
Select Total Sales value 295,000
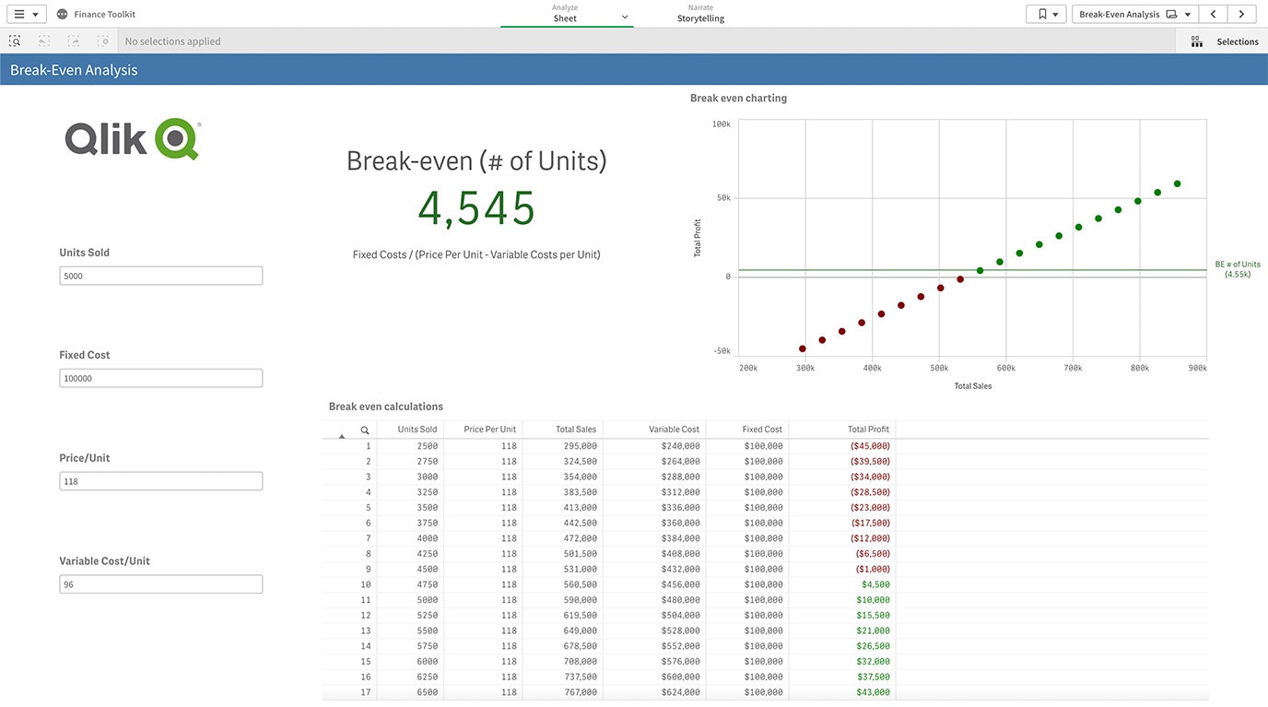point(581,446)
